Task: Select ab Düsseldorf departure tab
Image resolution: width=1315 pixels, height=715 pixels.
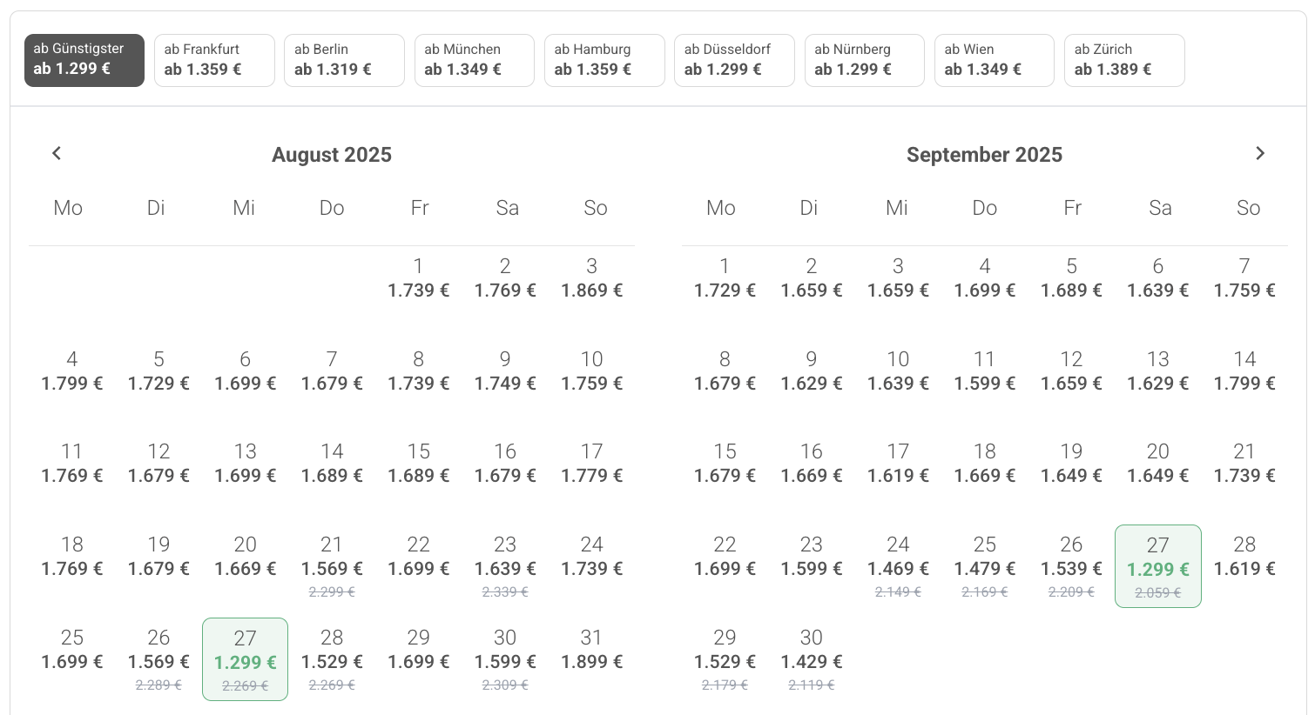Action: point(734,60)
